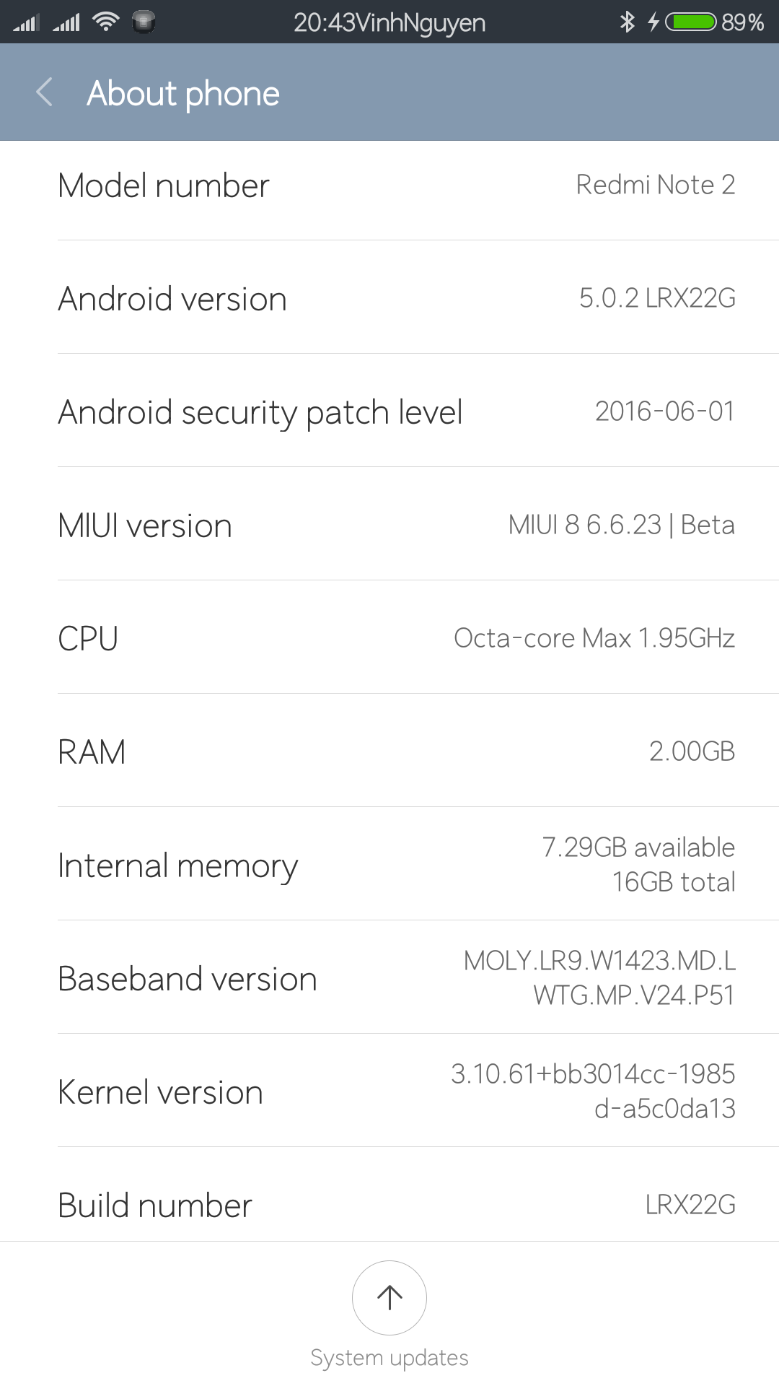The image size is (779, 1386).
Task: Tap the battery indicator icon
Action: tap(691, 22)
